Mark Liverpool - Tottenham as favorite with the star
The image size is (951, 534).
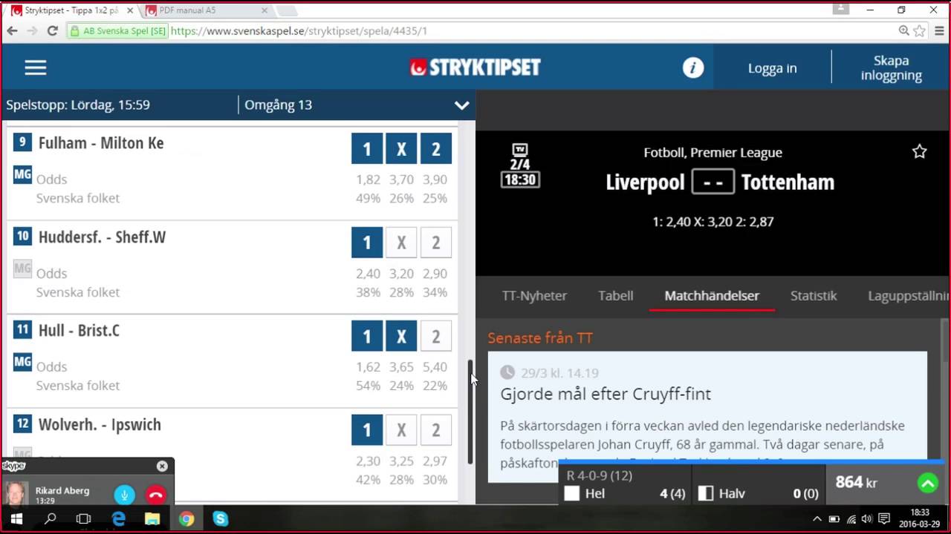920,151
